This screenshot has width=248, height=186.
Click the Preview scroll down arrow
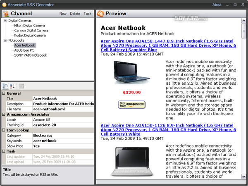coord(243,176)
